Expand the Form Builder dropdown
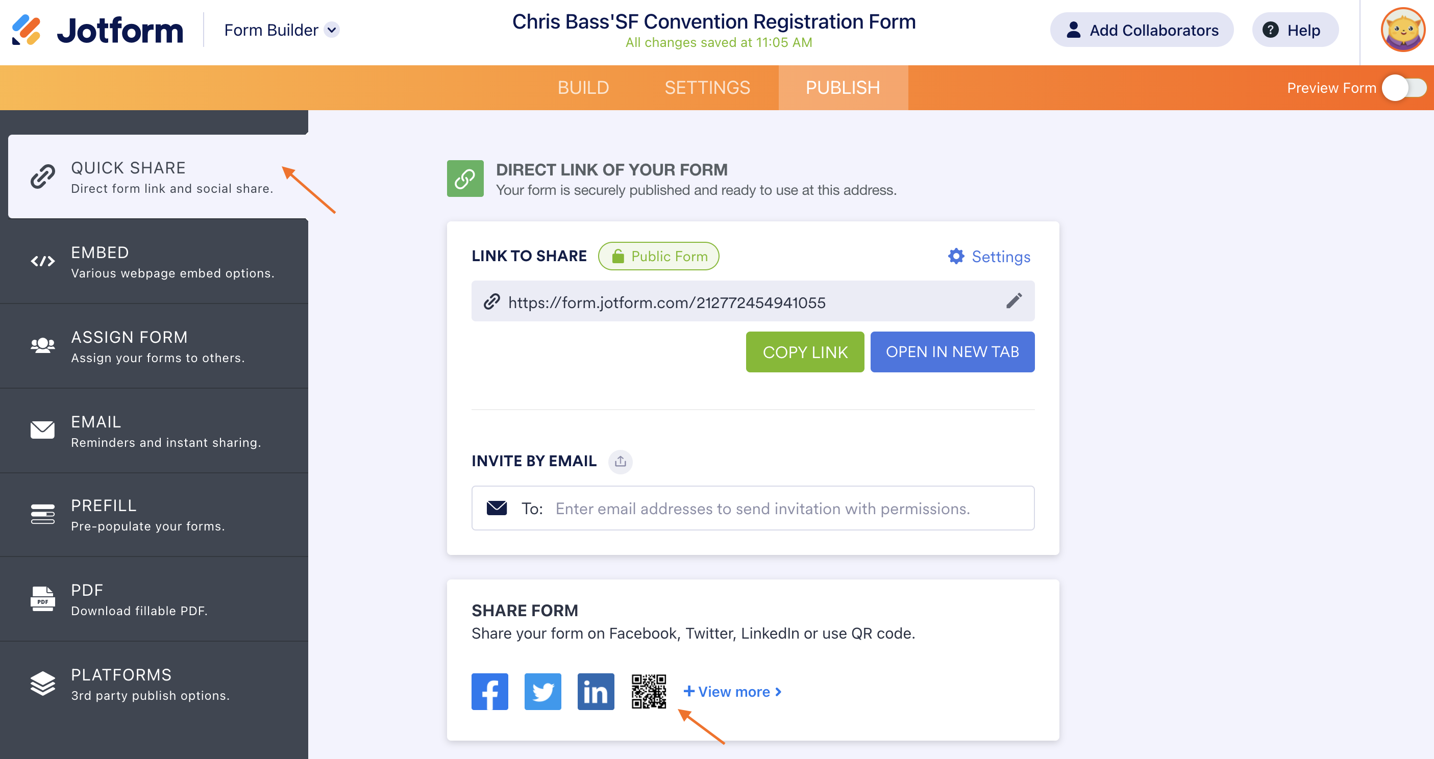 coord(332,30)
